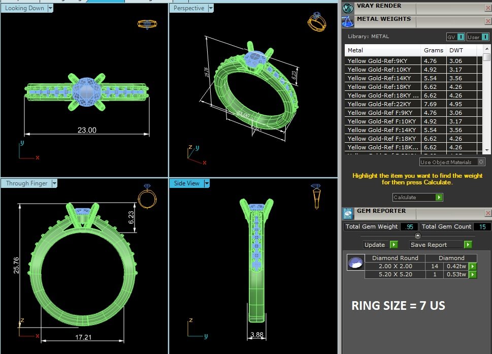Click the VRay Render panel icon
492x354 pixels.
pyautogui.click(x=348, y=8)
